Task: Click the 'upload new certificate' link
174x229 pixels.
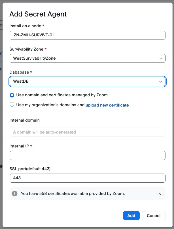Action: [107, 105]
